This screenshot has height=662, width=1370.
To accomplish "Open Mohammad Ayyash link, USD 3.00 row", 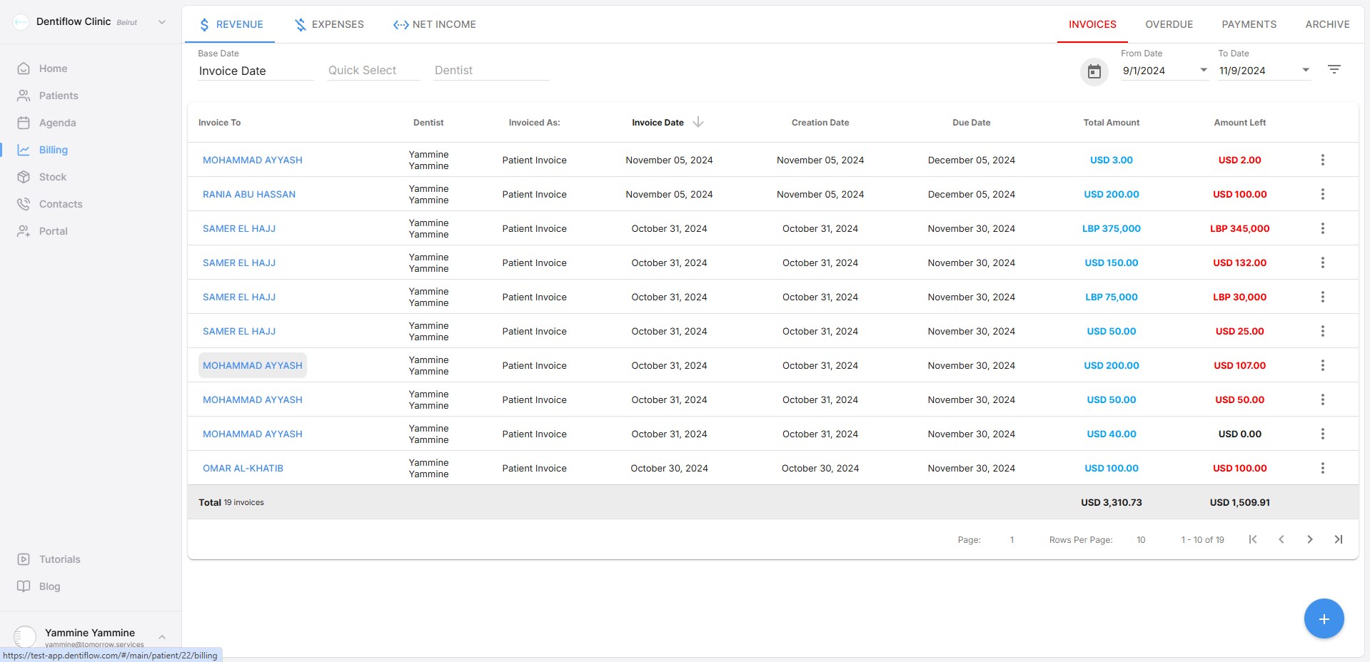I will 253,160.
